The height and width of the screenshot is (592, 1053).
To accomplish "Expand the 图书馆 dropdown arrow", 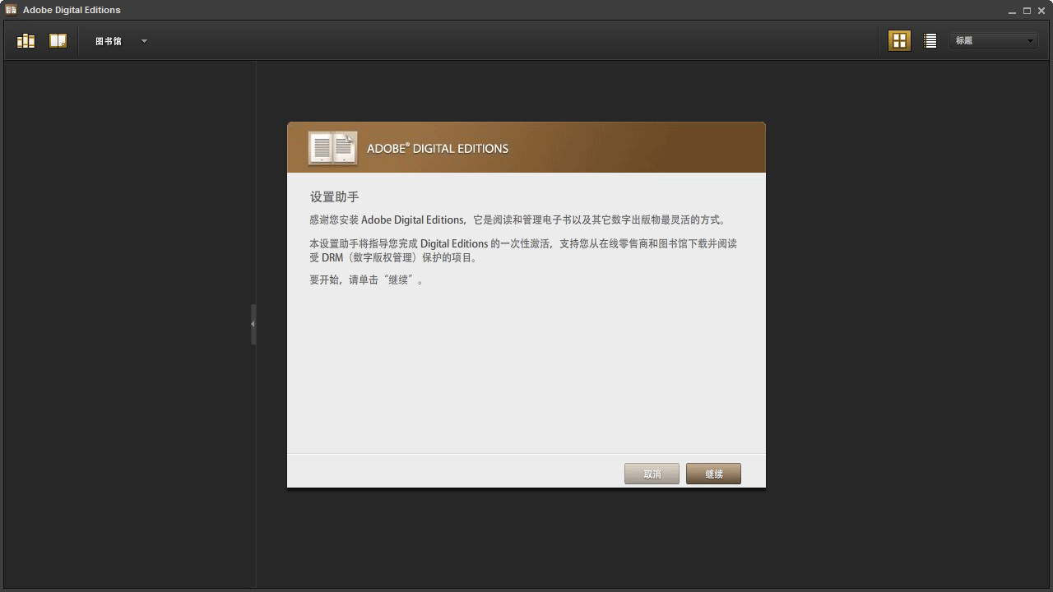I will [144, 41].
